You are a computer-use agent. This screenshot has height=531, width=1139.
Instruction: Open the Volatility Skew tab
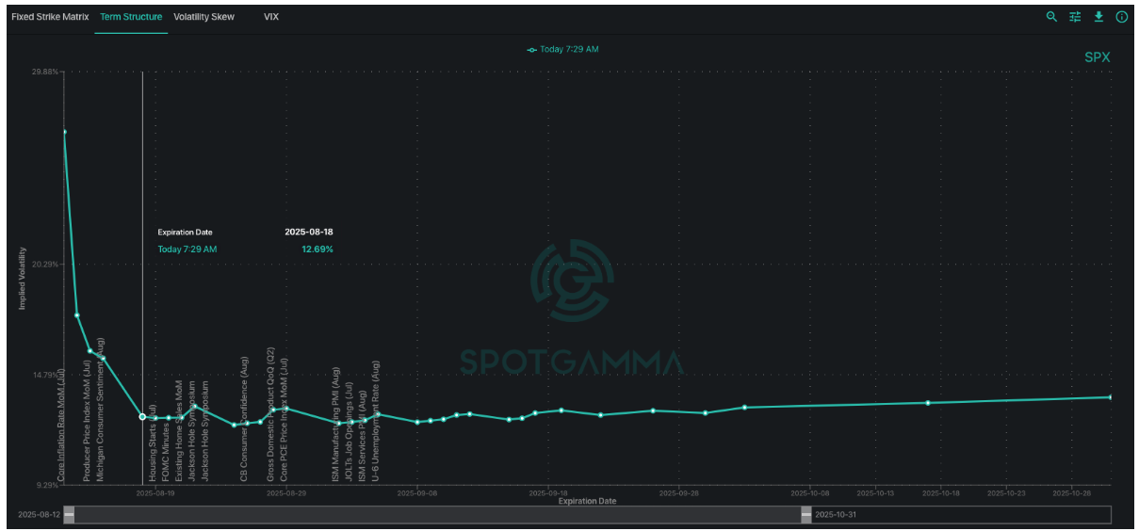pyautogui.click(x=204, y=17)
